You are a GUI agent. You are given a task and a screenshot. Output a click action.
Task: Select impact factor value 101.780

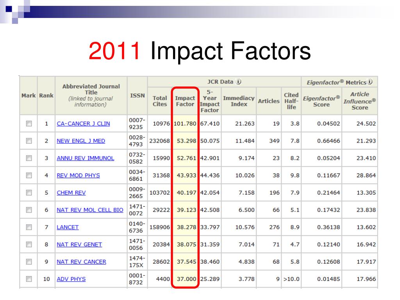click(185, 124)
